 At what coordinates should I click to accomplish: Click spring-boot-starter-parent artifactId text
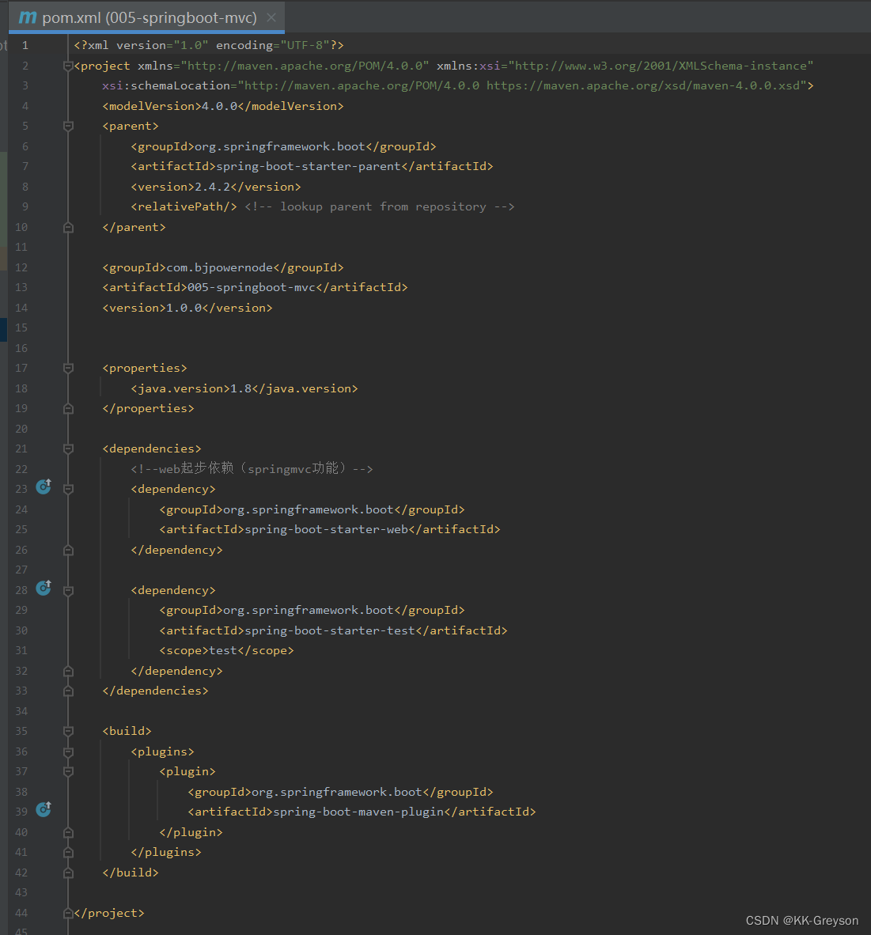pyautogui.click(x=309, y=166)
